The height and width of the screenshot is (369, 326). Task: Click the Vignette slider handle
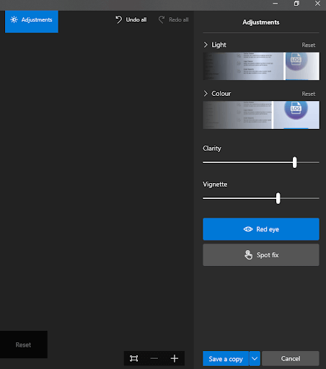coord(278,198)
